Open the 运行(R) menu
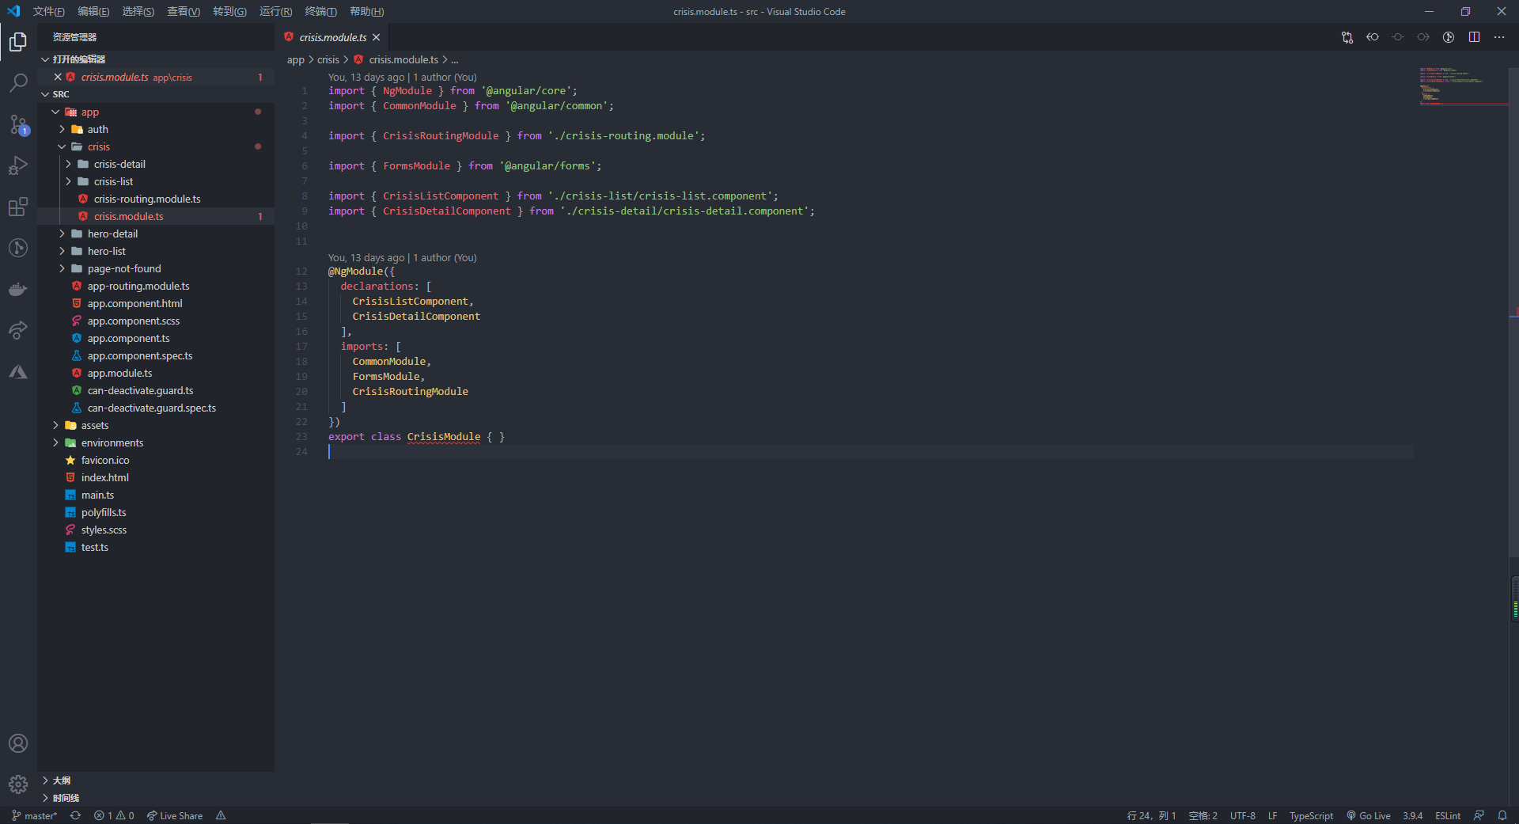Viewport: 1519px width, 824px height. pyautogui.click(x=275, y=11)
